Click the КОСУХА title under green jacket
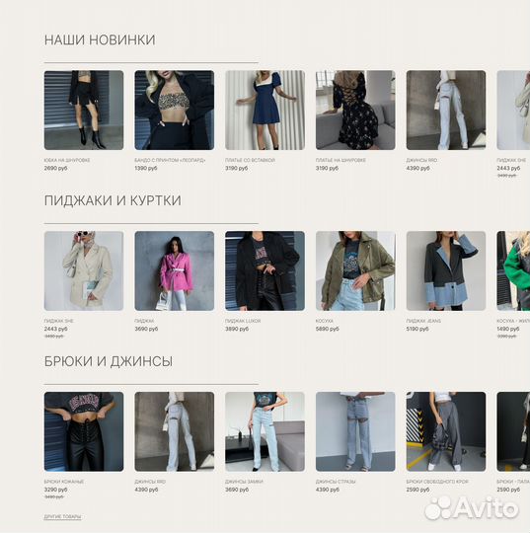This screenshot has width=530, height=533. [325, 321]
